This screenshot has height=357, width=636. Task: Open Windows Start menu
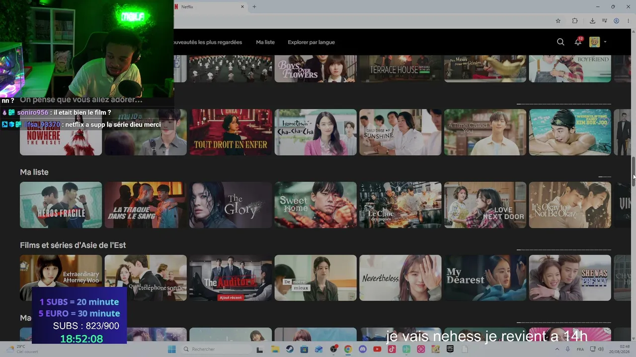pyautogui.click(x=172, y=349)
